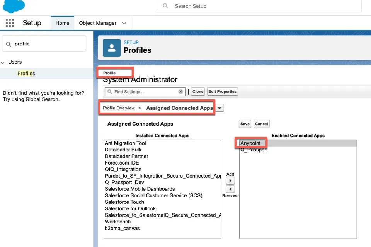Image resolution: width=371 pixels, height=247 pixels.
Task: Click the Salesforce cloud logo
Action: 14,6
